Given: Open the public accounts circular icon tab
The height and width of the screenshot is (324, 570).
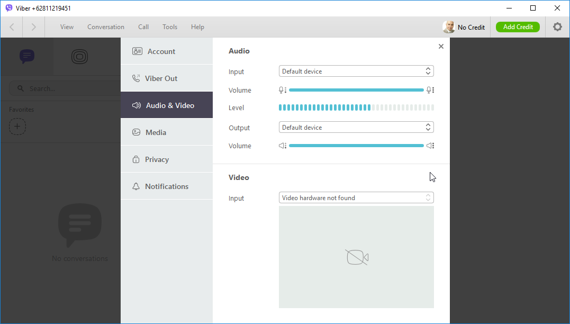Looking at the screenshot, I should [79, 56].
